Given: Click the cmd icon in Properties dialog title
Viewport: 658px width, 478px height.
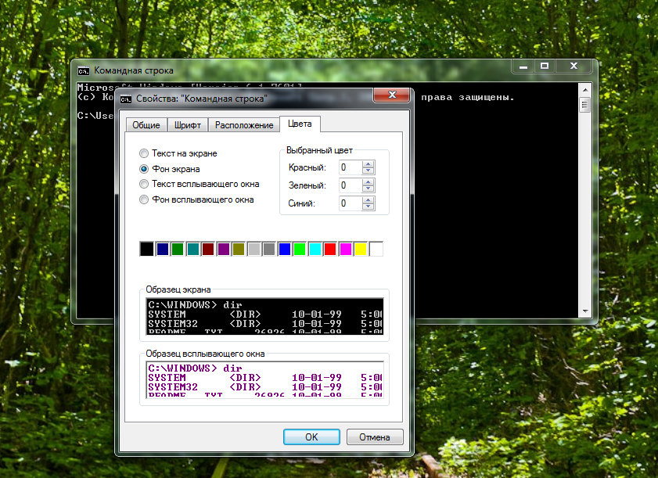Looking at the screenshot, I should tap(126, 99).
